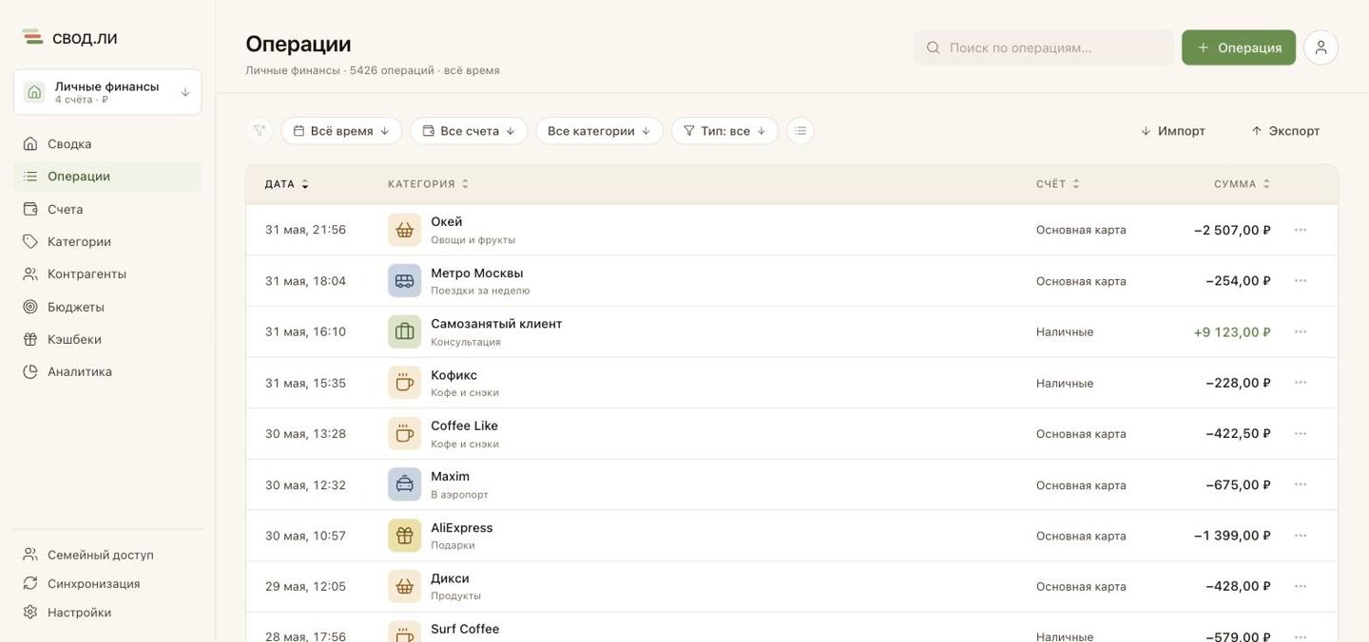Click the Поиск по операциям search field

(x=1044, y=47)
